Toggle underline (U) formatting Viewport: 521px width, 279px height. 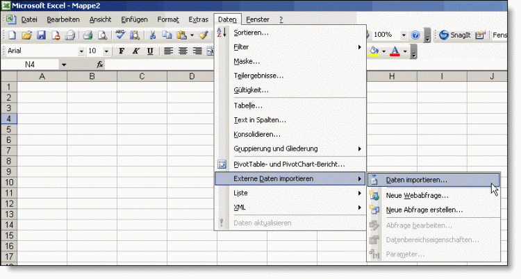[149, 51]
